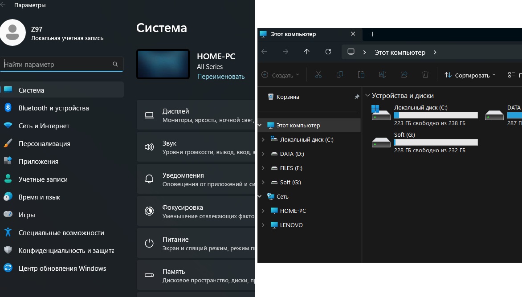The width and height of the screenshot is (522, 297).
Task: Go up one folder level
Action: pyautogui.click(x=306, y=52)
